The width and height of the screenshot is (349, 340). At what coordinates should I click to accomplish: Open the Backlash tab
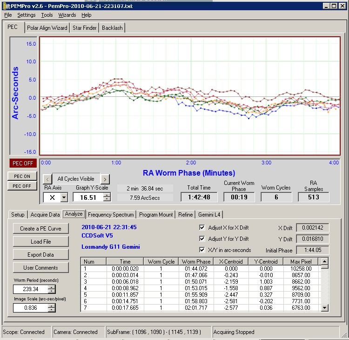112,28
